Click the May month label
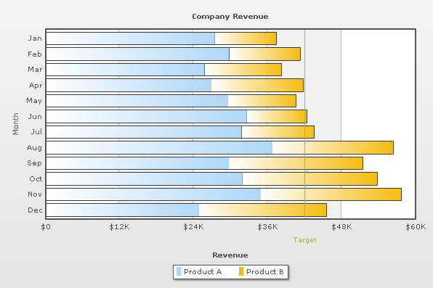433x288 pixels. pos(34,101)
